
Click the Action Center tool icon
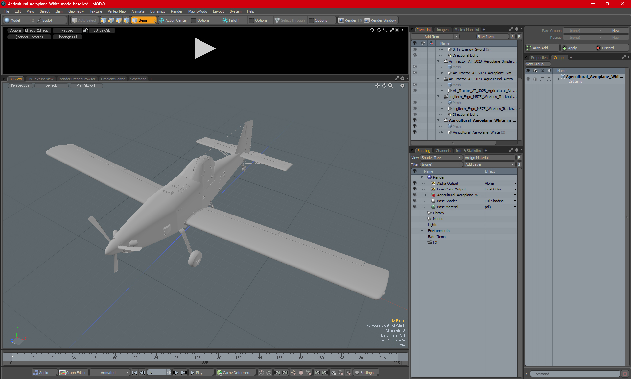(162, 20)
